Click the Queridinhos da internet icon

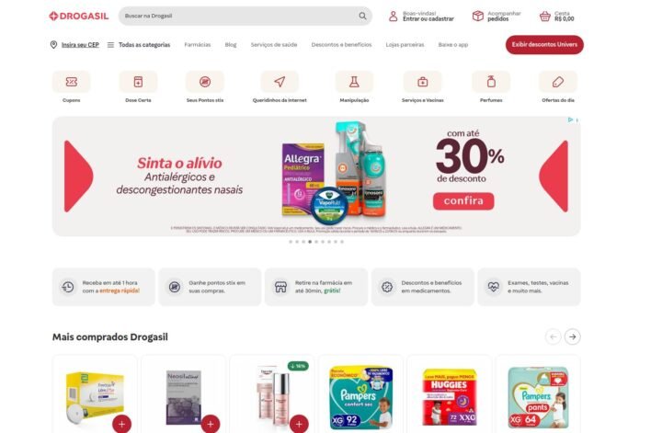click(280, 82)
